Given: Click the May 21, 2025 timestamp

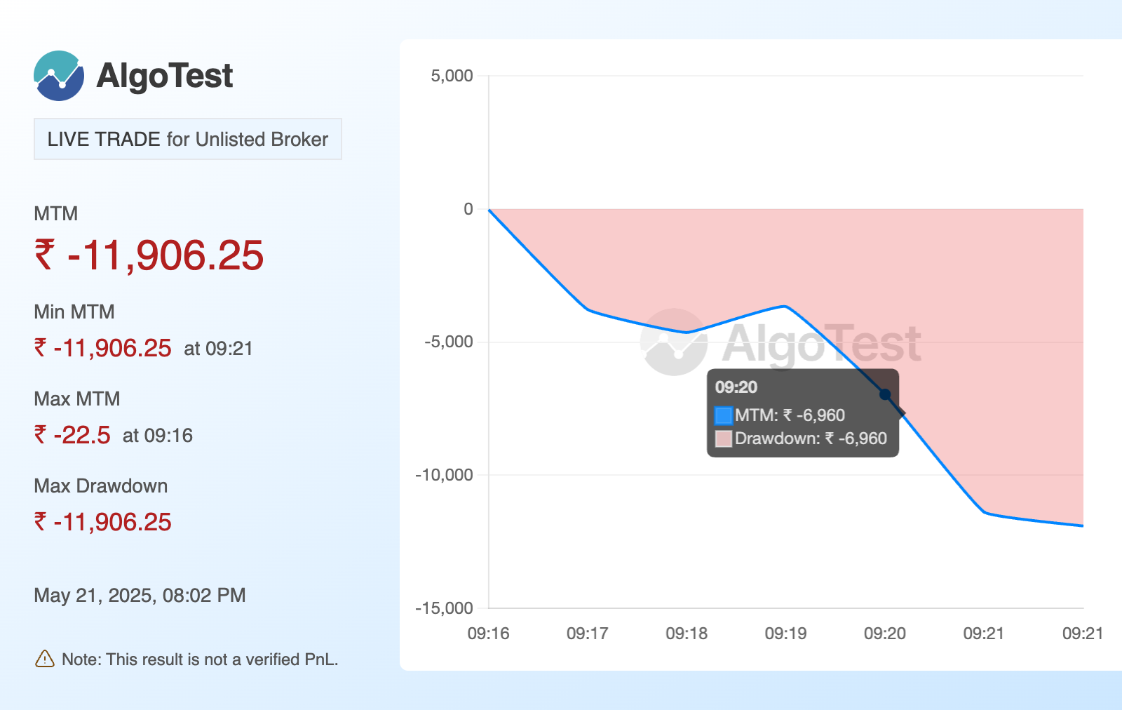Looking at the screenshot, I should point(140,595).
